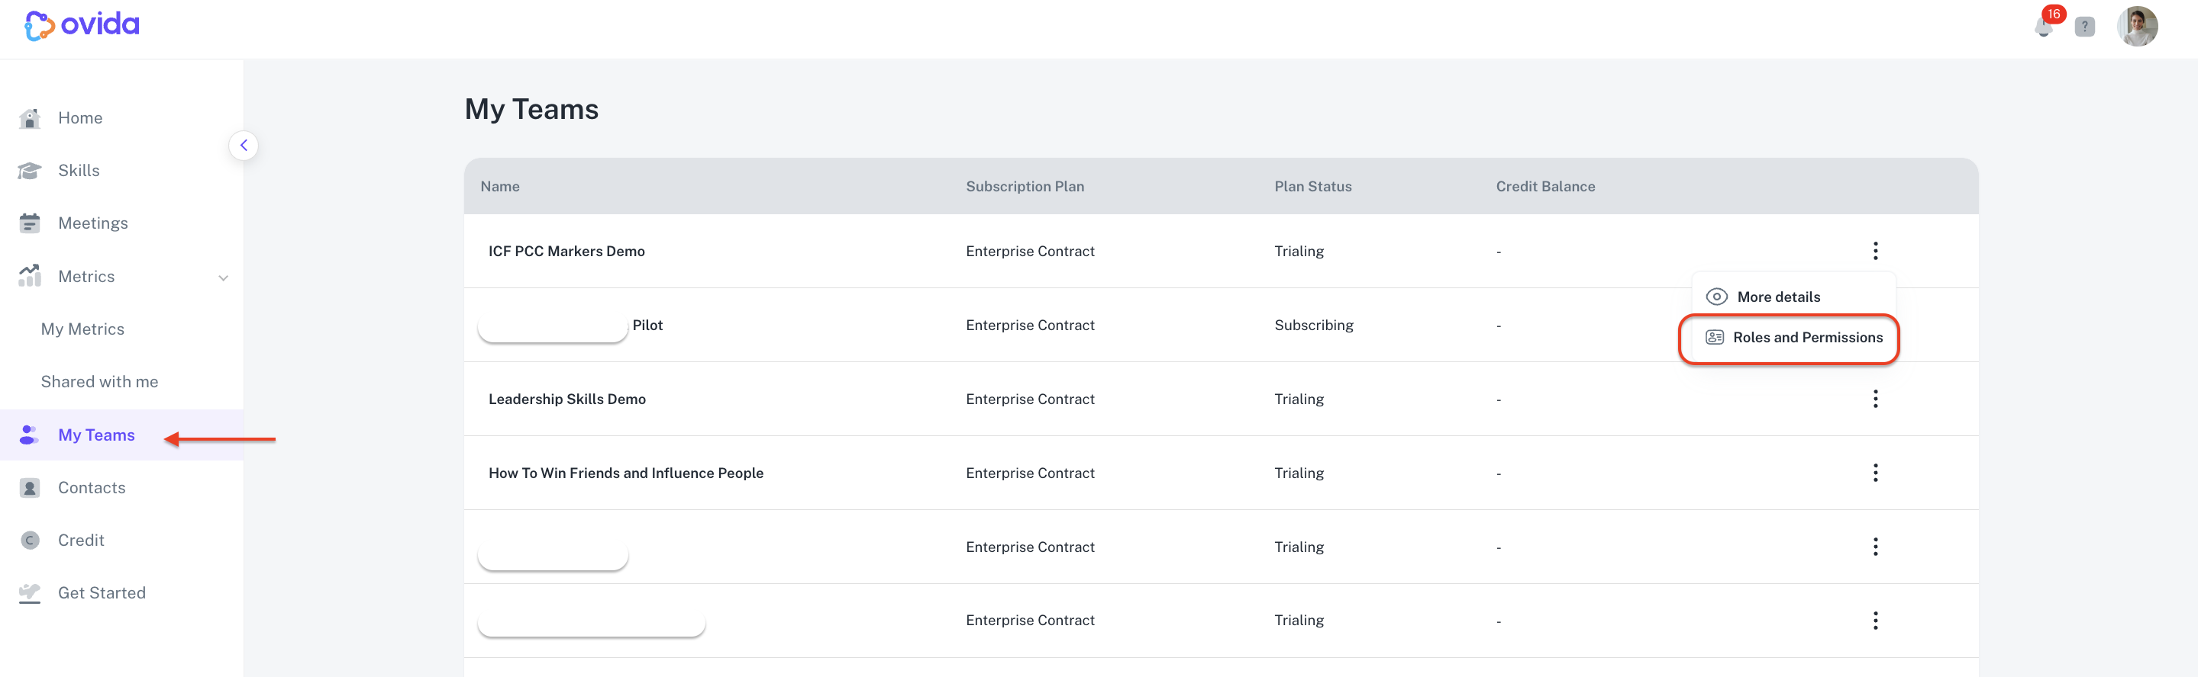Open Get Started
Image resolution: width=2198 pixels, height=677 pixels.
pyautogui.click(x=102, y=592)
